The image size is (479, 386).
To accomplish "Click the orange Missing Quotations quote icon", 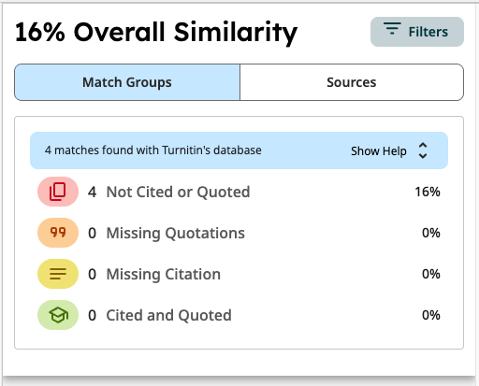I will tap(58, 233).
